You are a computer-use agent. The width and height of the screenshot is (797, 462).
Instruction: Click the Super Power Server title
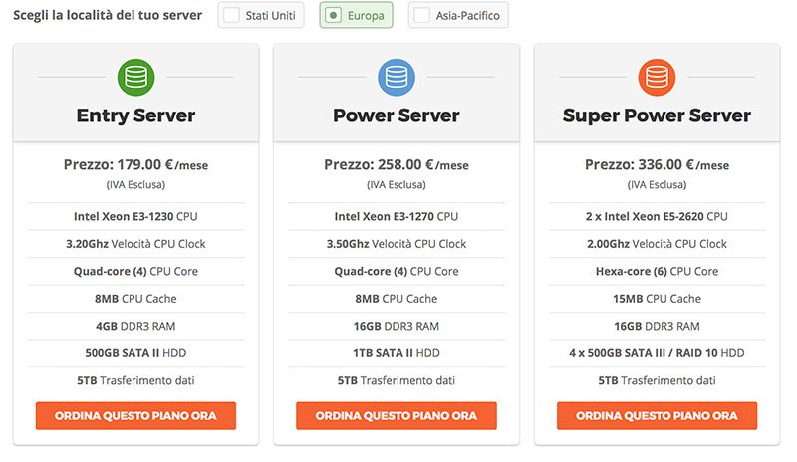click(657, 115)
